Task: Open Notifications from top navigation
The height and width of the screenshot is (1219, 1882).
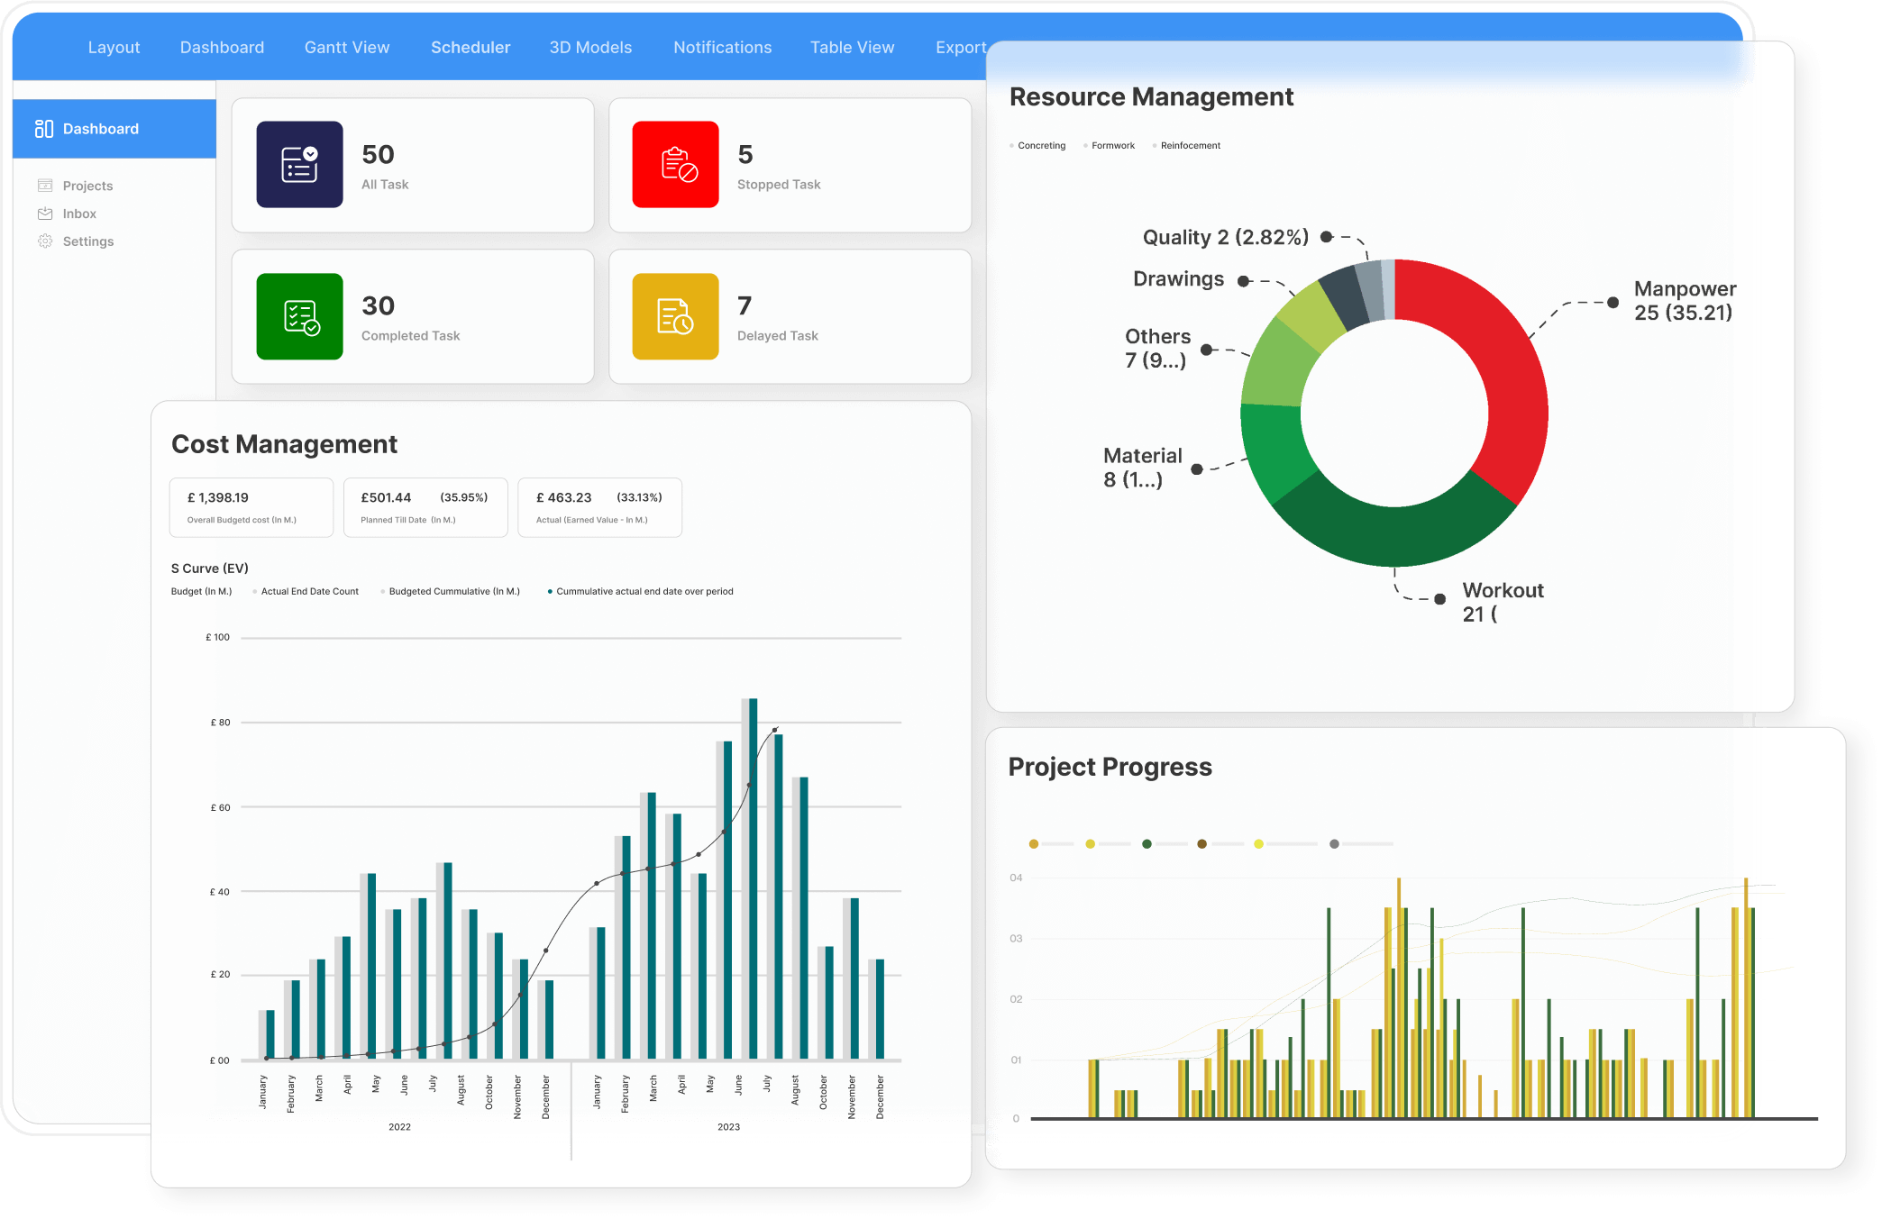Action: pyautogui.click(x=722, y=47)
